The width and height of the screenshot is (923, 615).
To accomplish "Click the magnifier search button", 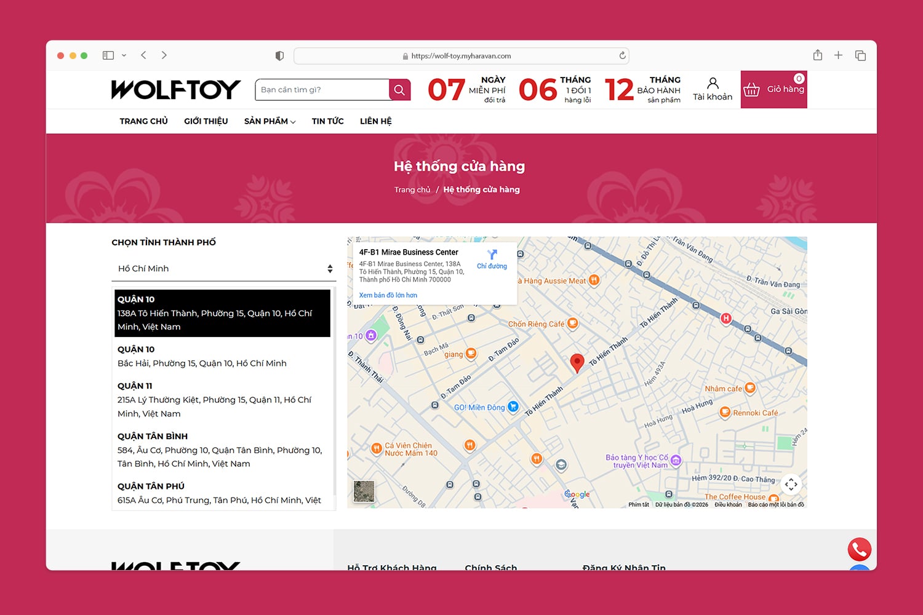I will point(399,90).
